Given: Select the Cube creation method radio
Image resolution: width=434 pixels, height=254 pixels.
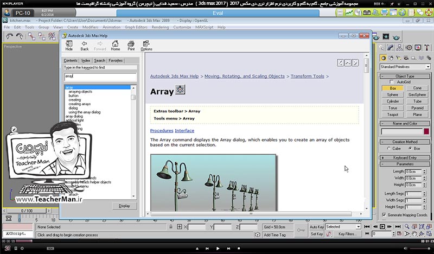Looking at the screenshot, I should tap(388, 149).
